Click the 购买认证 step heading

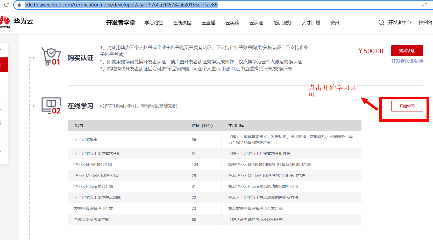(x=81, y=58)
